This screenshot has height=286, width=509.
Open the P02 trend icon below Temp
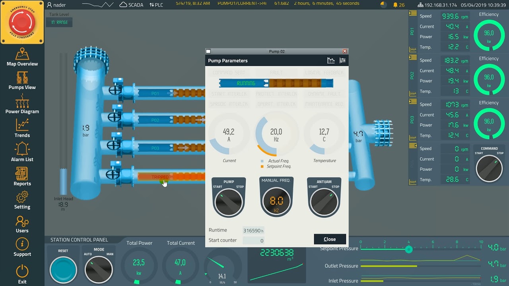coord(413,94)
